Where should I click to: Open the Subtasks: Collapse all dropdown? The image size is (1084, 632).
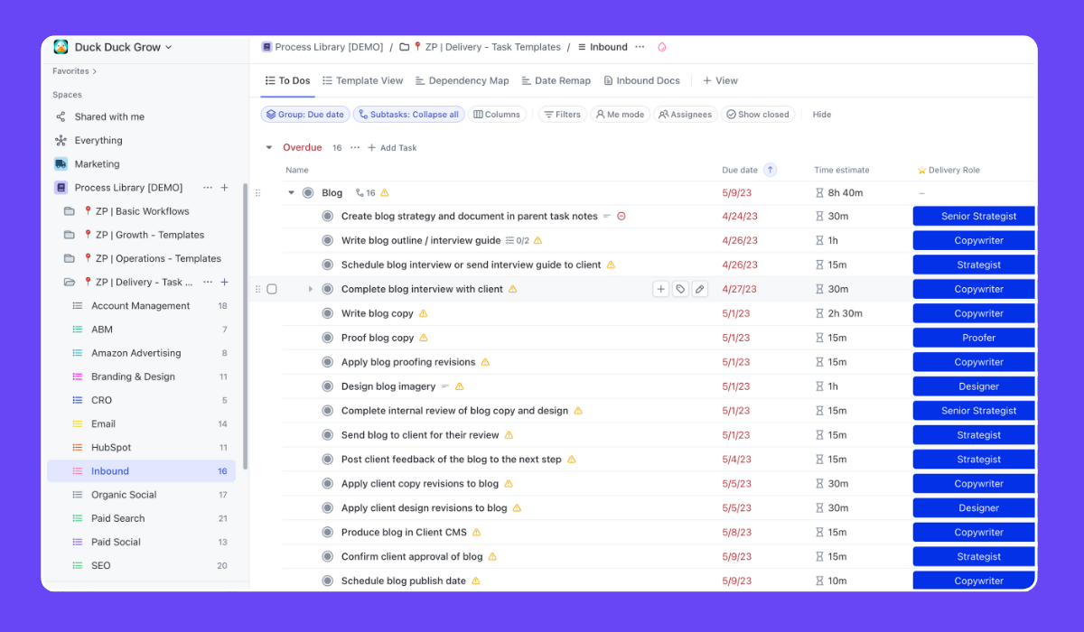click(408, 115)
